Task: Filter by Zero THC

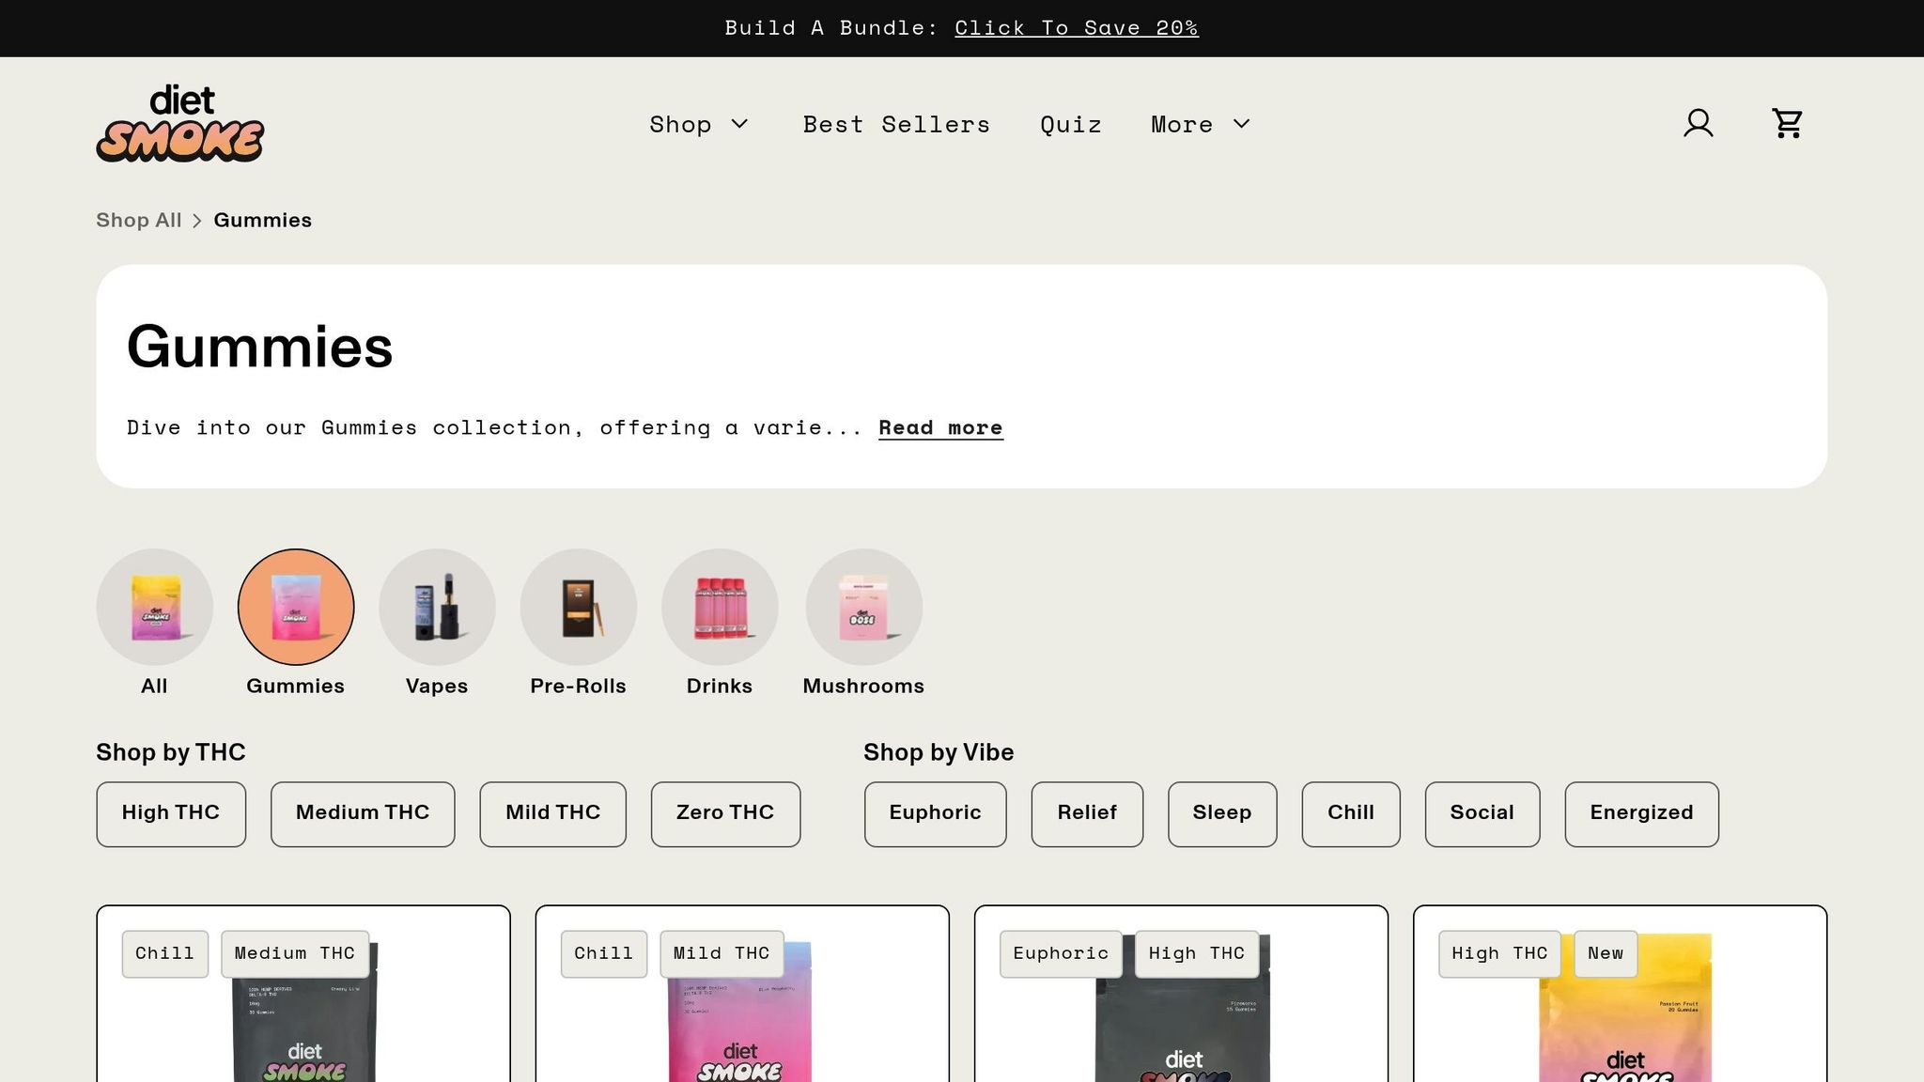Action: (725, 813)
